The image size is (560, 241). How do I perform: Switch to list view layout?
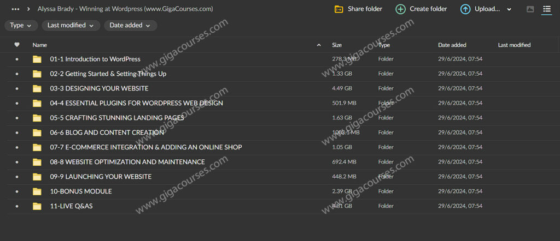[546, 9]
